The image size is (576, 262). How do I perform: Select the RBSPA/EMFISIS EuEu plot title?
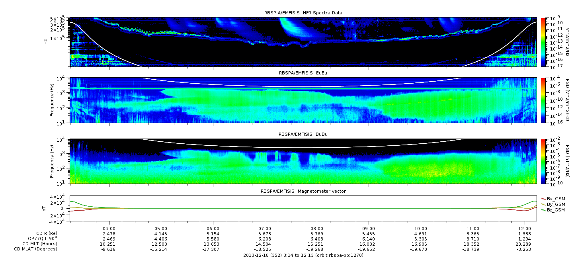point(303,73)
